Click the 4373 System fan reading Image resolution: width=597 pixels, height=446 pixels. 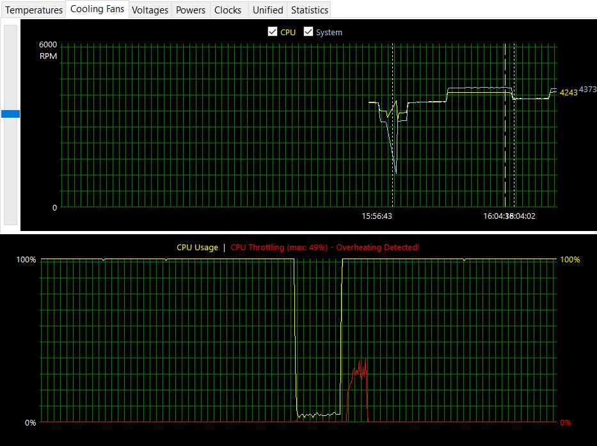click(587, 90)
